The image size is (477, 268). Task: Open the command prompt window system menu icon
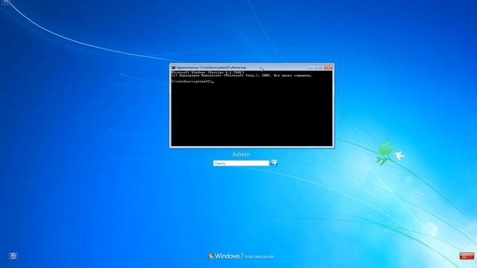pos(174,68)
